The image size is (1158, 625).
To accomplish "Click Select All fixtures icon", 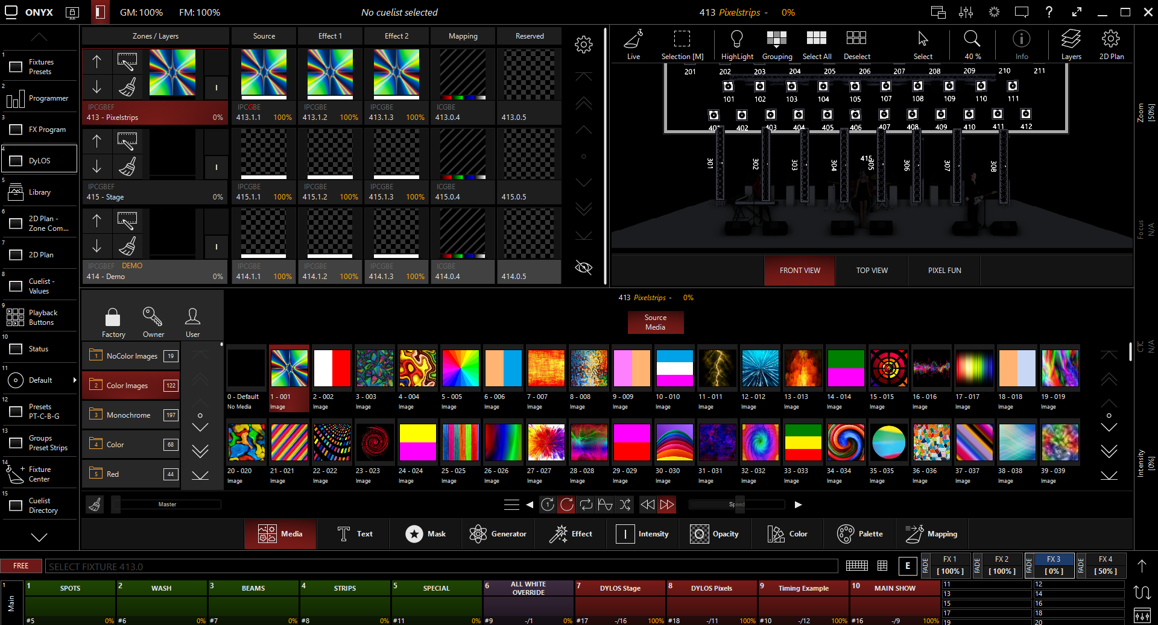I will [816, 40].
